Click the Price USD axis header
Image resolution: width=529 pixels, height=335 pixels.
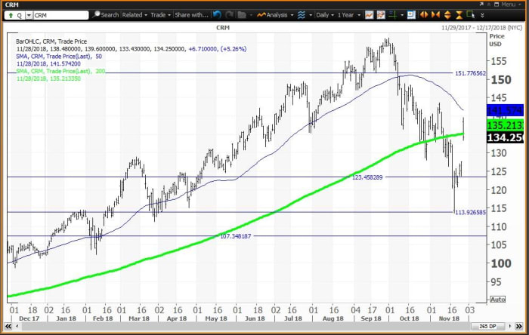click(497, 40)
